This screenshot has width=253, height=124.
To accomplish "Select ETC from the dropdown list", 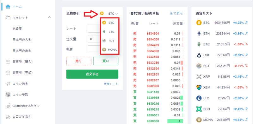I will 109,32.
